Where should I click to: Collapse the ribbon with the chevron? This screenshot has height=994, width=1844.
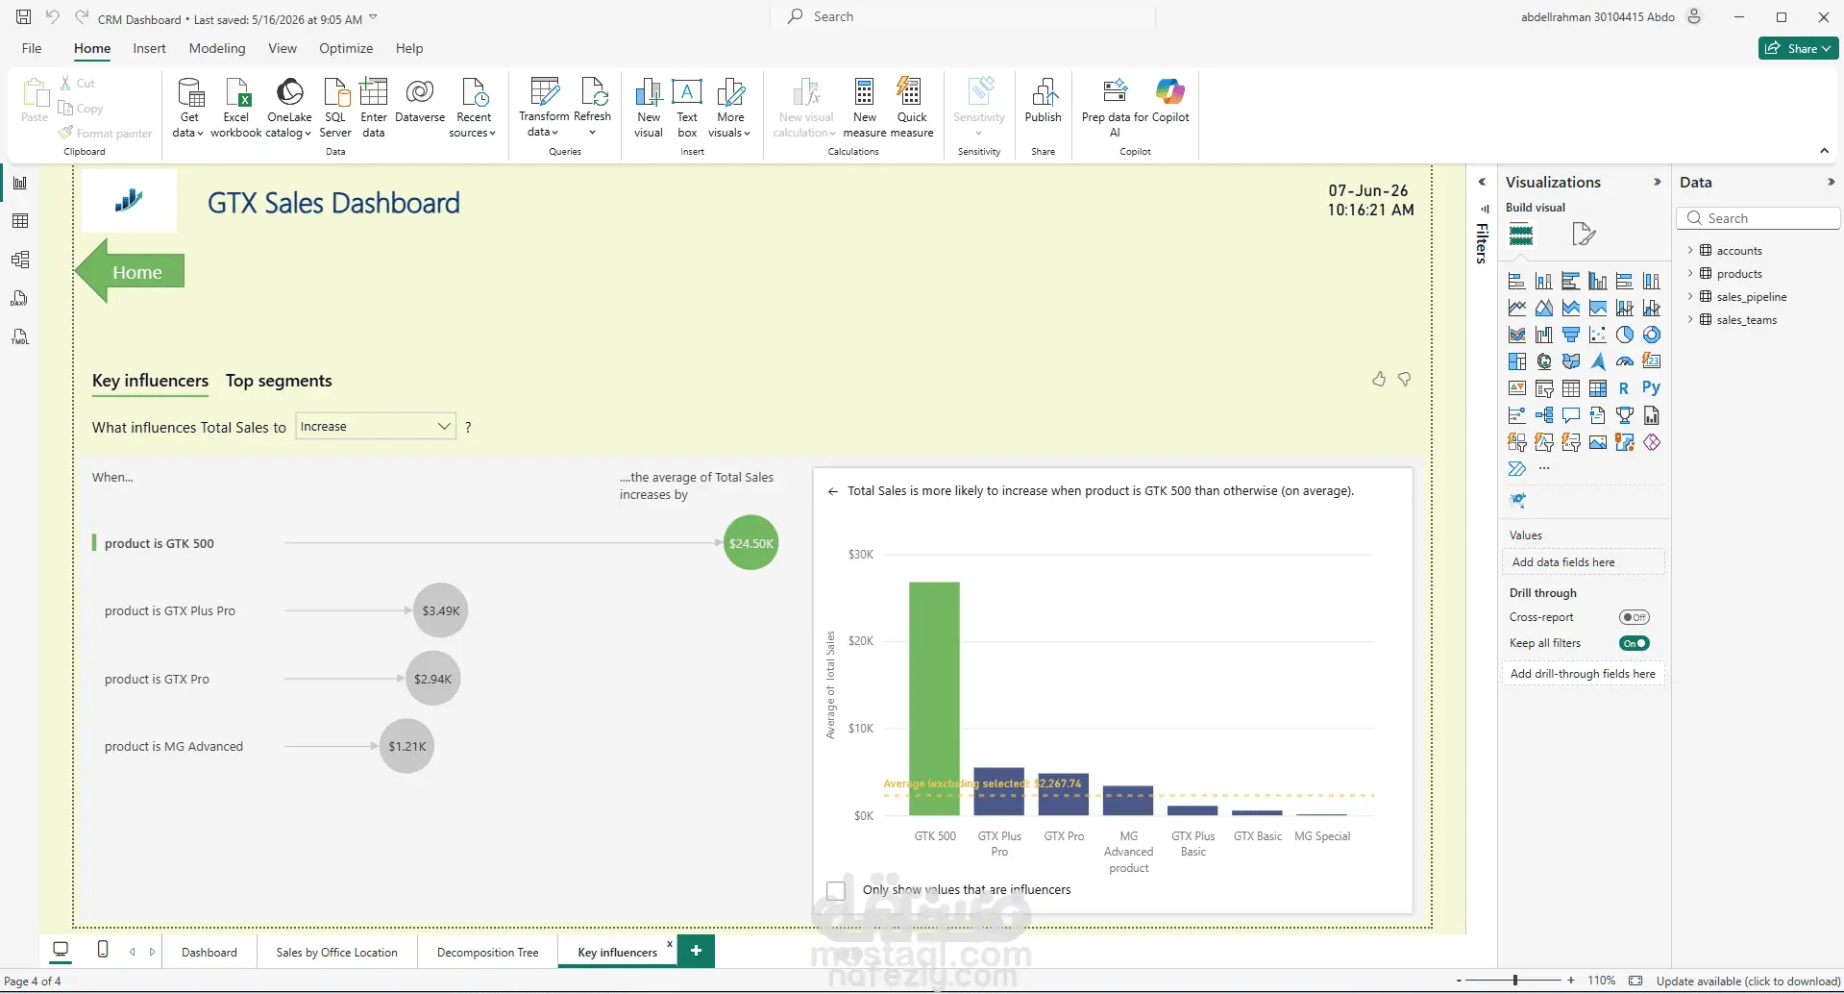(1824, 151)
